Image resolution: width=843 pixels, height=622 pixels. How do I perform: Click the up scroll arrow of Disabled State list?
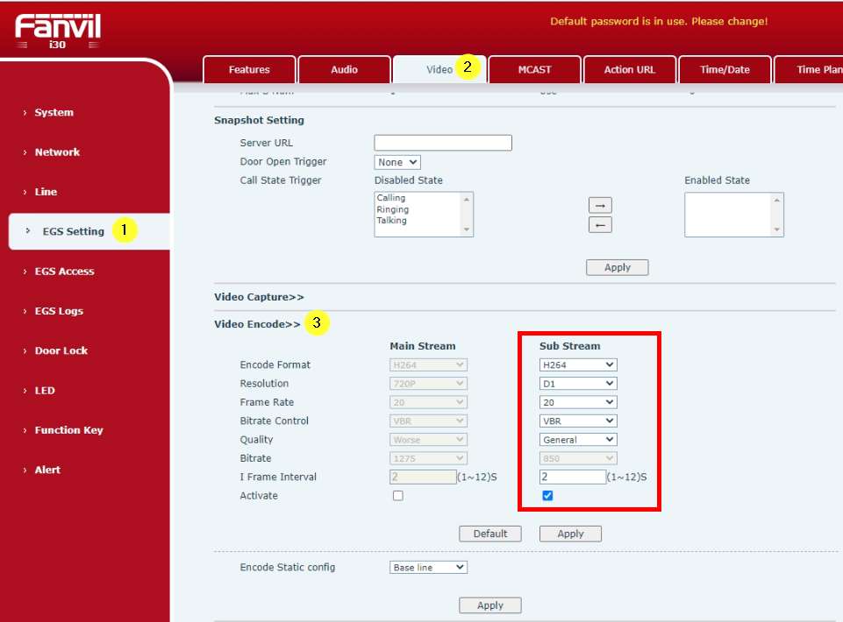pyautogui.click(x=466, y=199)
